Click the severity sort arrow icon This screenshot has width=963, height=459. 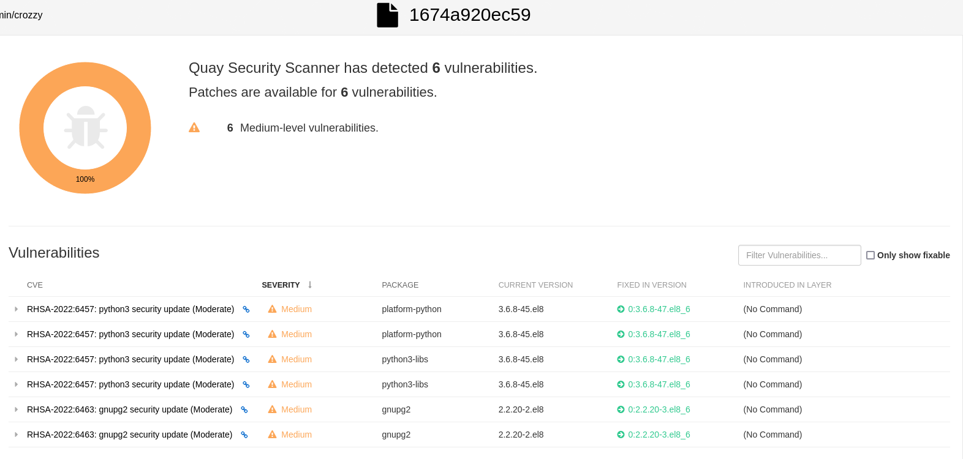[x=310, y=285]
